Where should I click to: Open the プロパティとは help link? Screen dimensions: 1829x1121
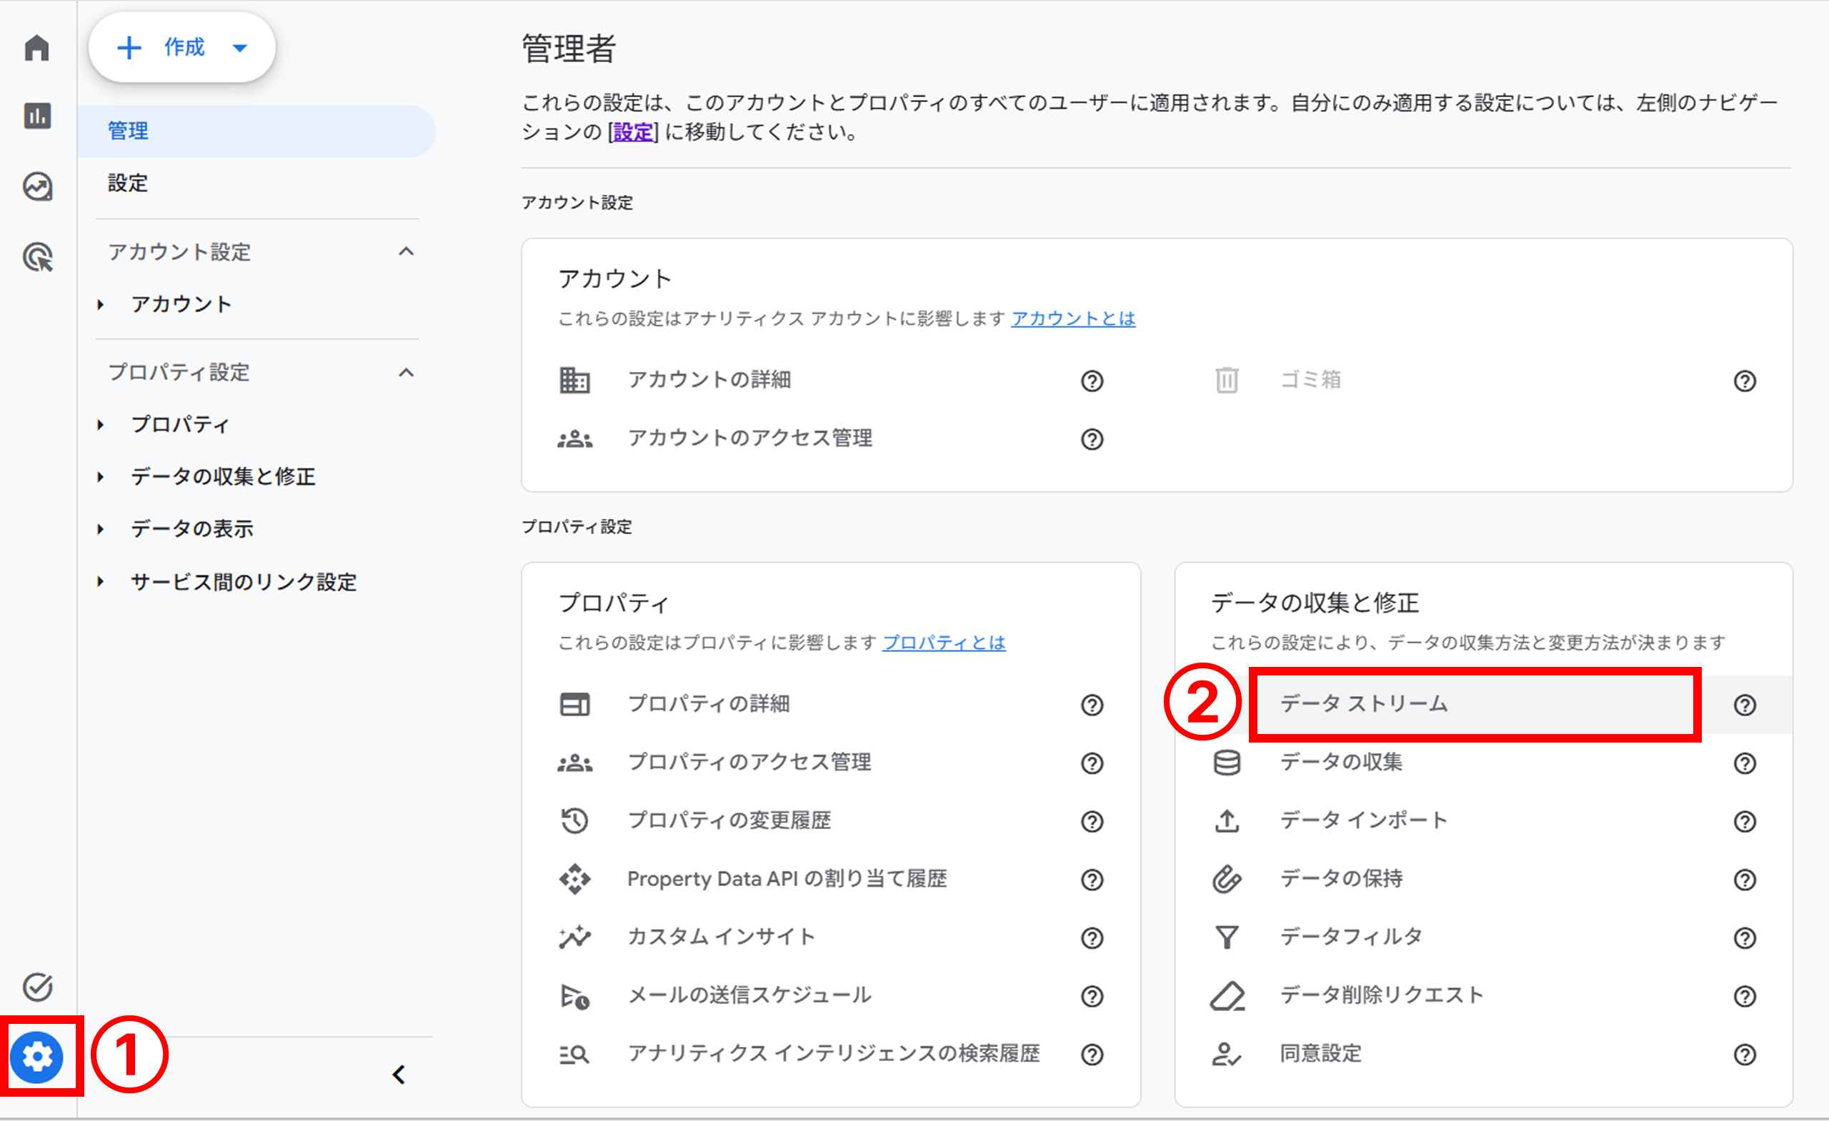944,643
